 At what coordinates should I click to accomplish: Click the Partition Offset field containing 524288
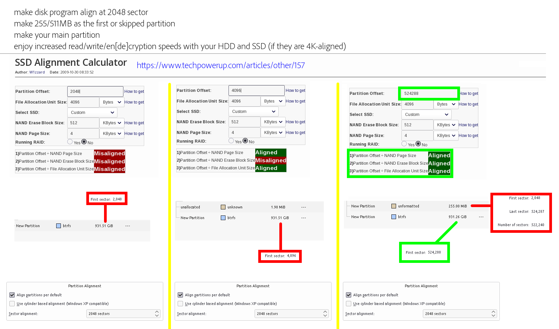[429, 94]
